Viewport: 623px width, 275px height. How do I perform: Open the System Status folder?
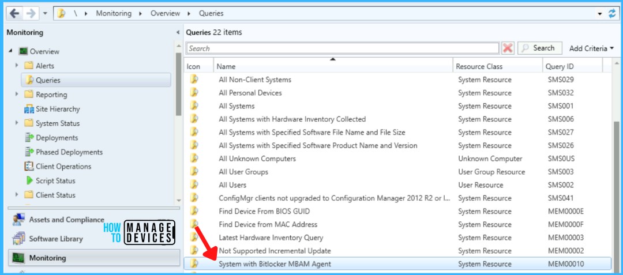(x=29, y=123)
